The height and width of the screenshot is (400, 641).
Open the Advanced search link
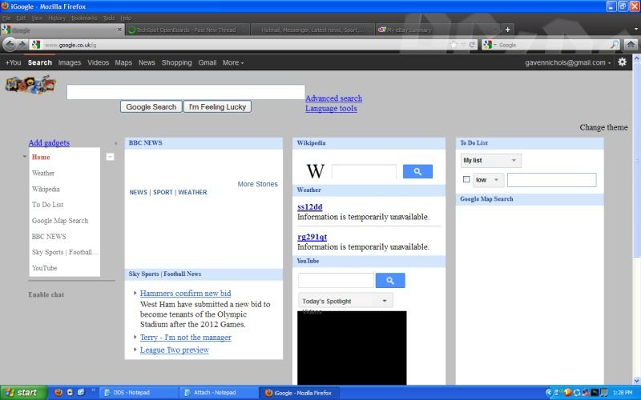[x=333, y=98]
